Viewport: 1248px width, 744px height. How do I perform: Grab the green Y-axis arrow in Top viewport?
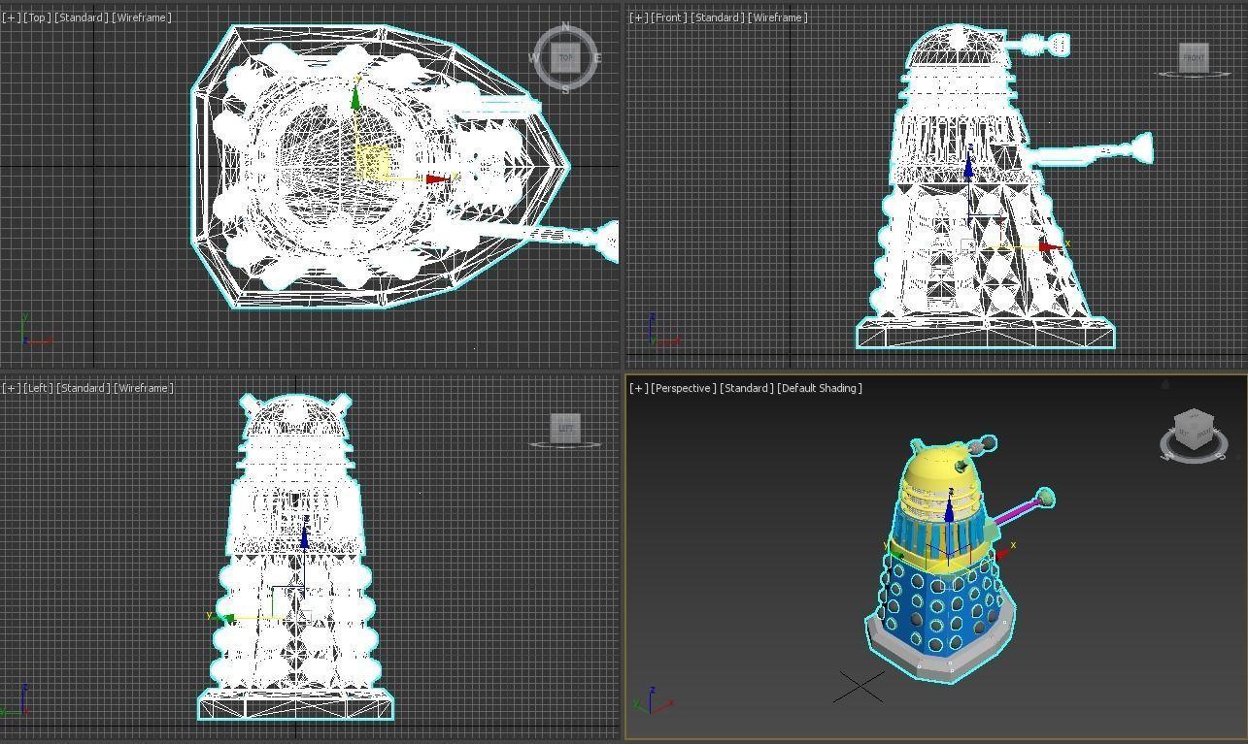[355, 98]
